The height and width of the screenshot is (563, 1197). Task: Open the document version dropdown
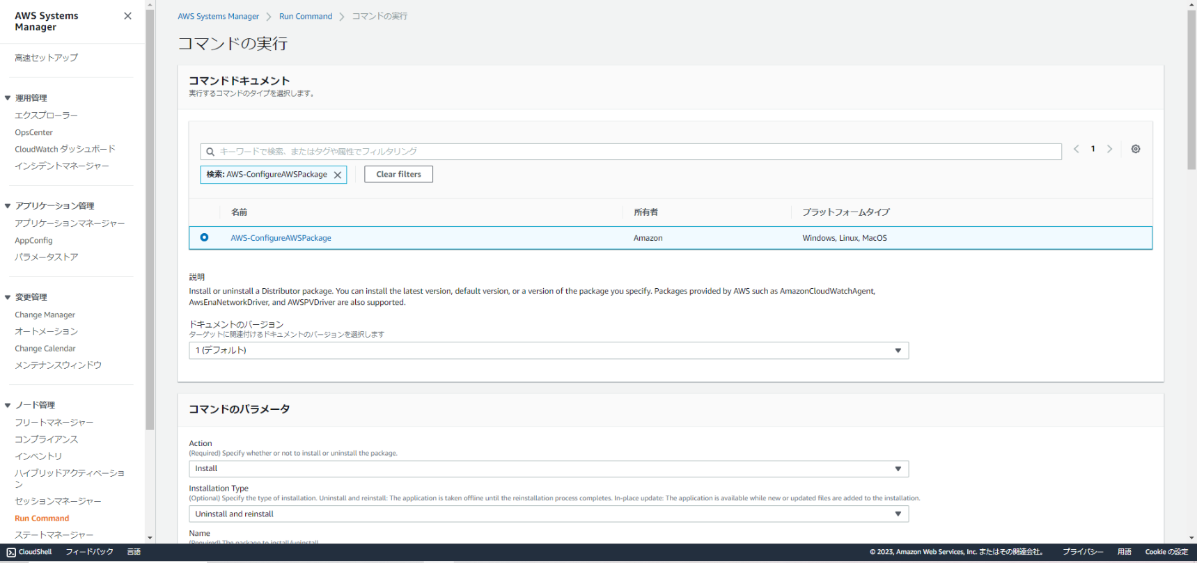[x=549, y=351]
